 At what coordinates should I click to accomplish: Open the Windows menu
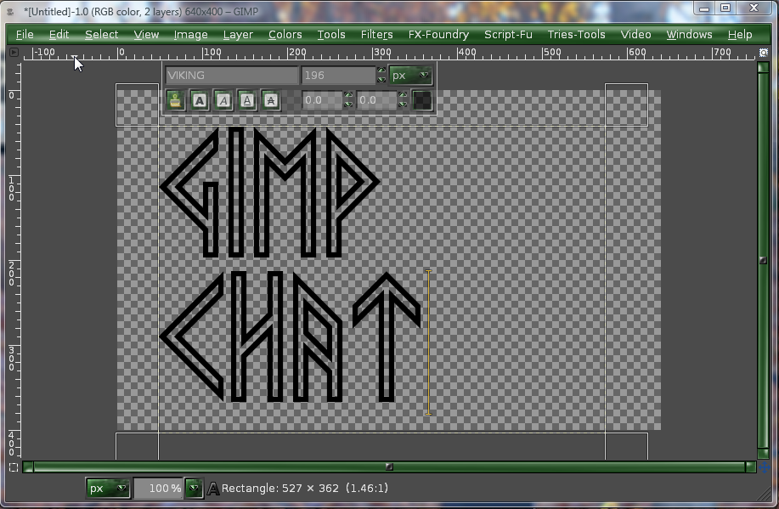689,34
